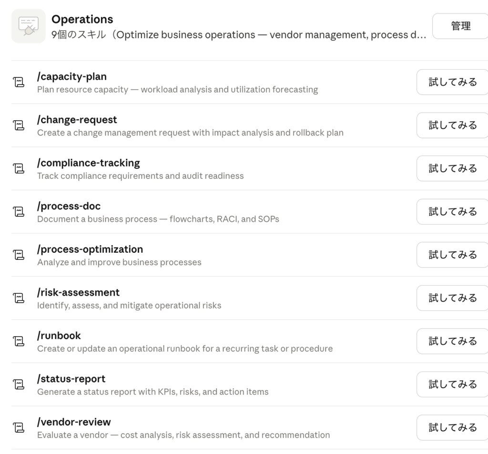The height and width of the screenshot is (454, 488).
Task: Click the skill icon beside /change-request
Action: [x=18, y=125]
